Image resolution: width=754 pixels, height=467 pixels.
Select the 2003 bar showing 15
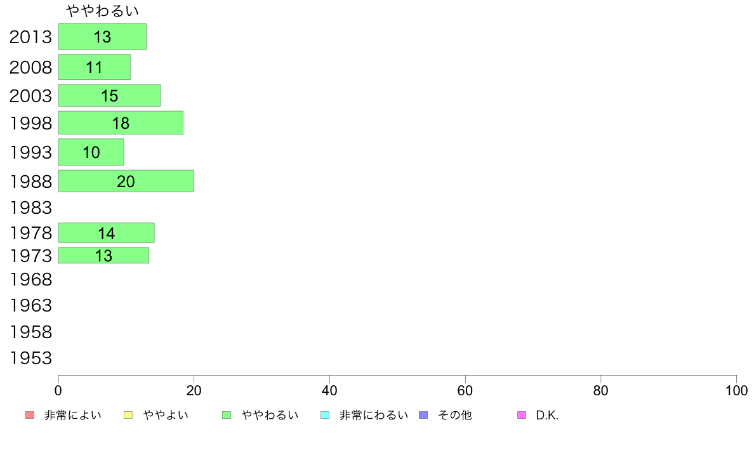pyautogui.click(x=110, y=95)
